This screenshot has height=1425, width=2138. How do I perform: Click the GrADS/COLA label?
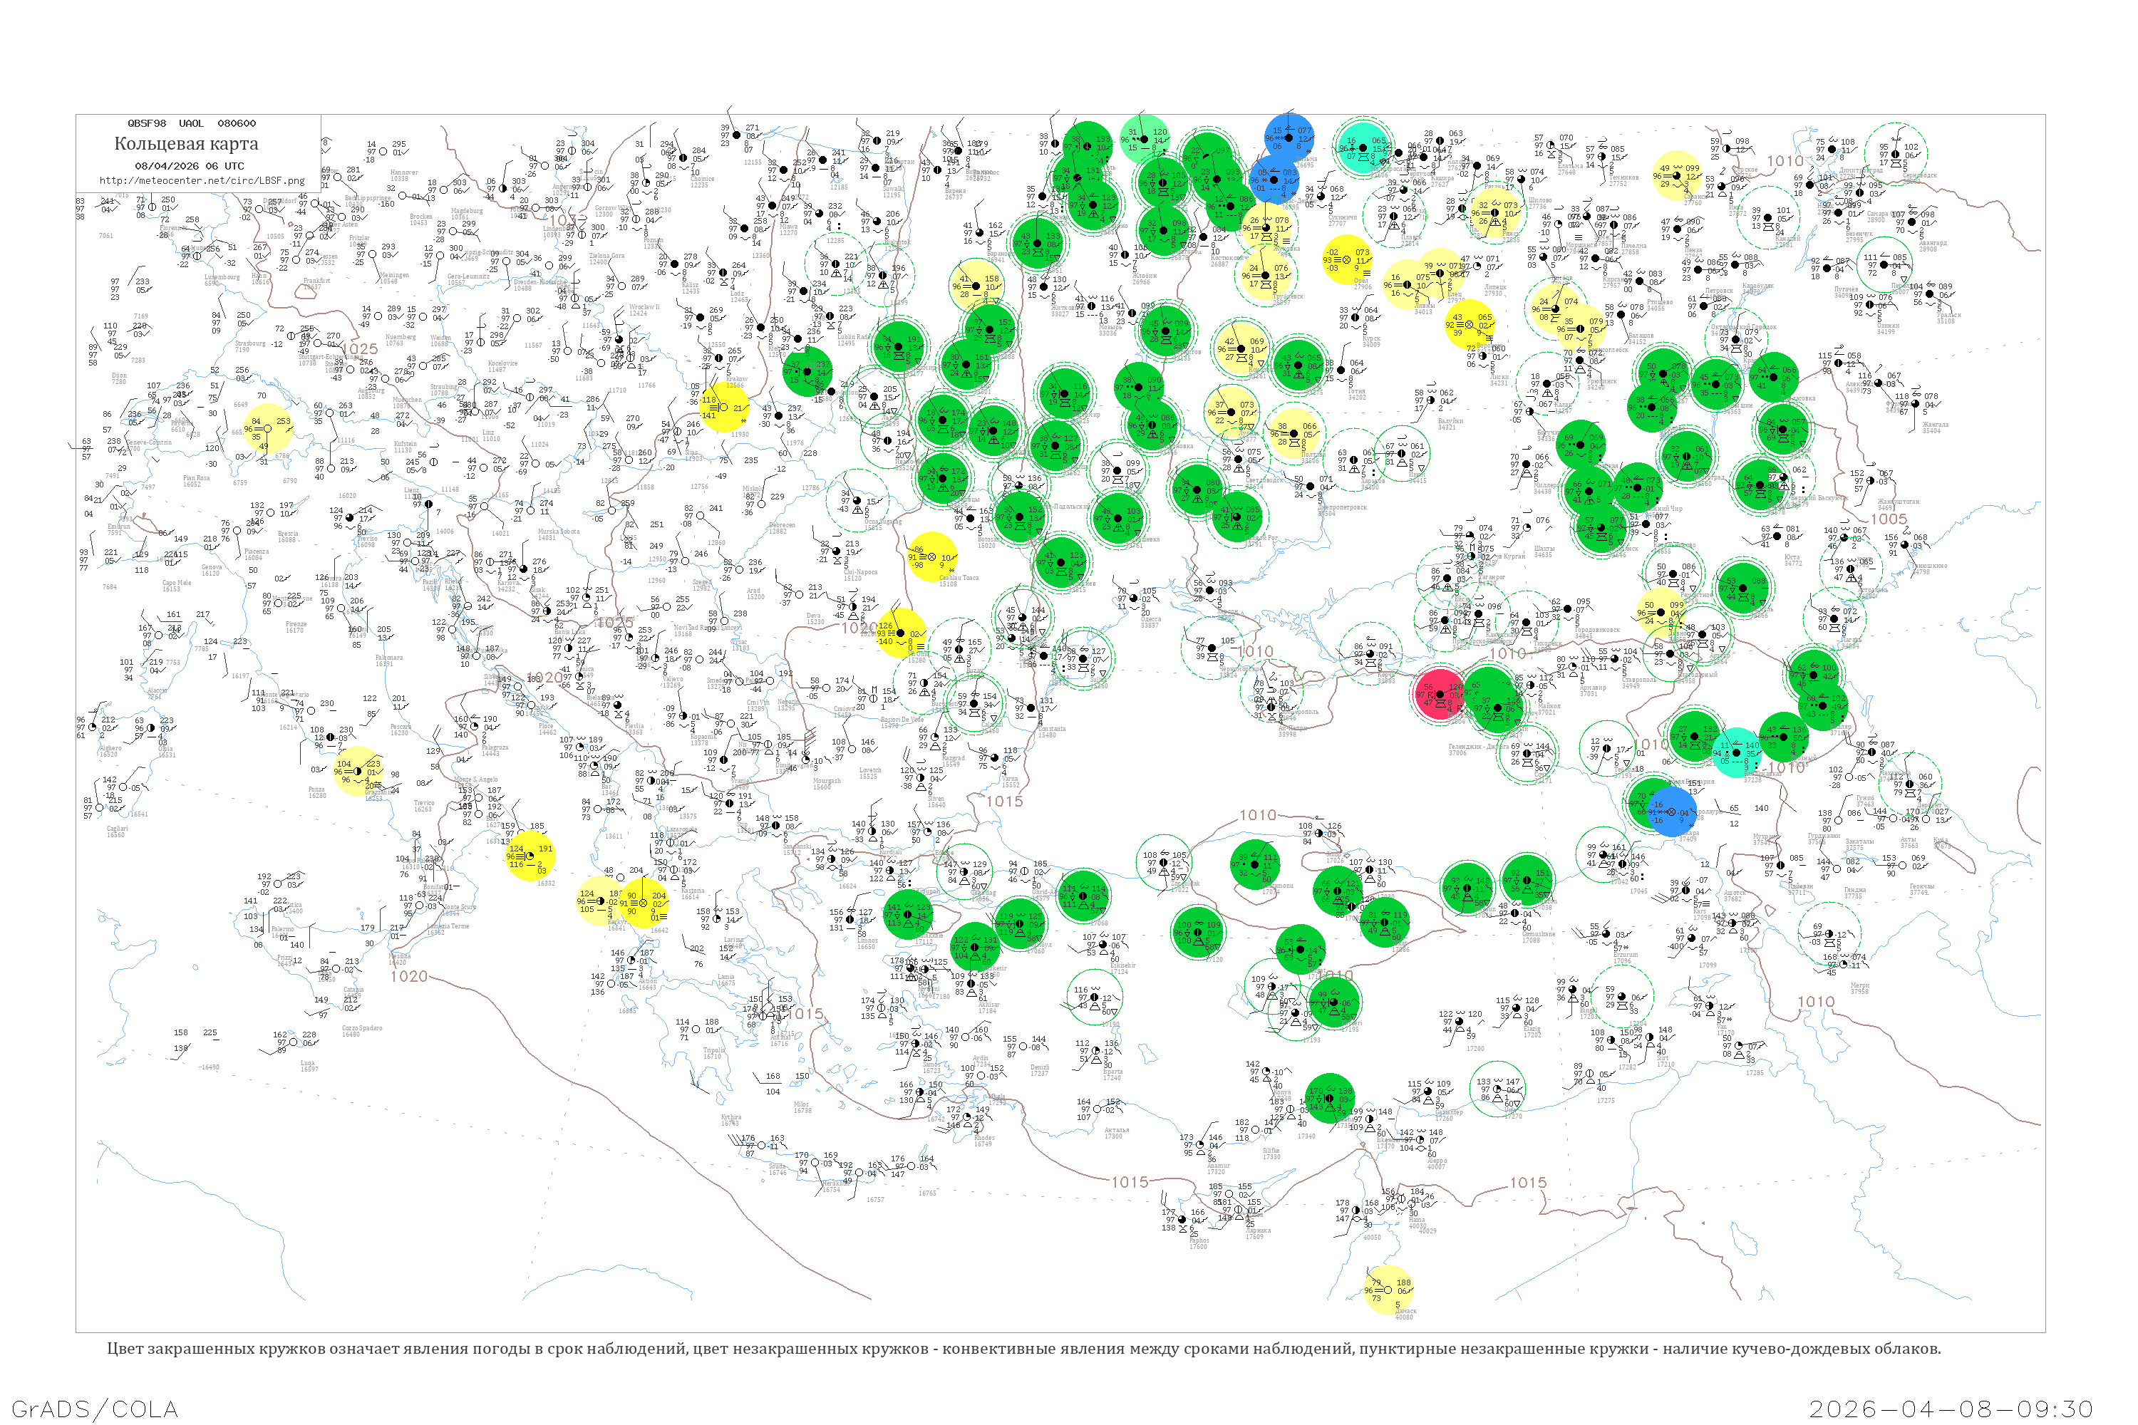coord(95,1408)
